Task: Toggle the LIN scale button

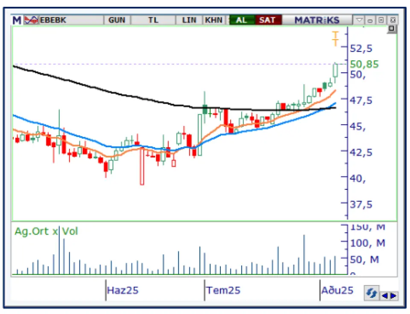Action: click(189, 20)
